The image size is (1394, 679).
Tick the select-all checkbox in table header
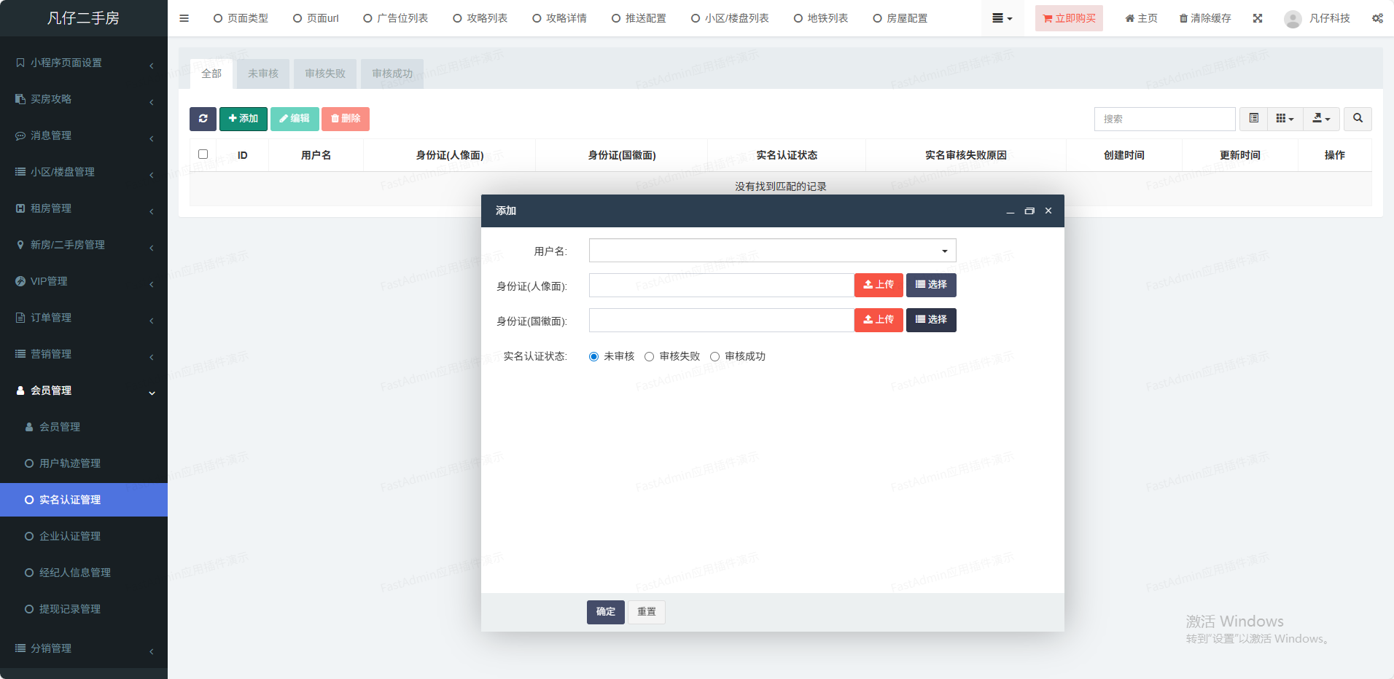(203, 154)
